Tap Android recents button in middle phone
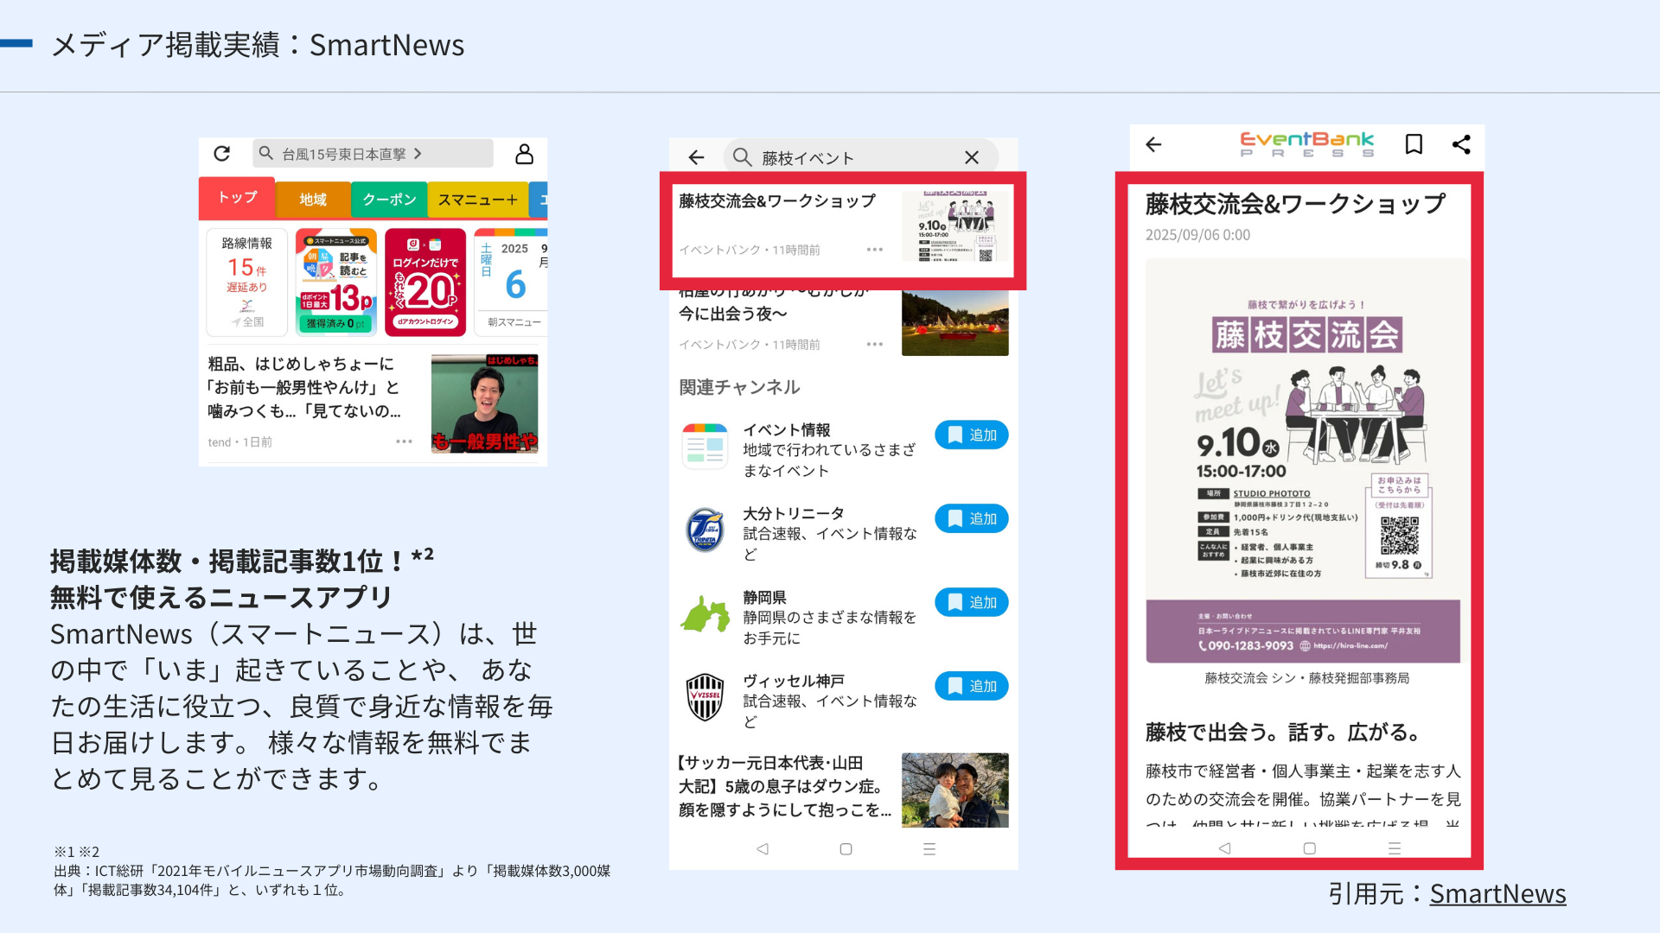The width and height of the screenshot is (1660, 933). tap(929, 849)
